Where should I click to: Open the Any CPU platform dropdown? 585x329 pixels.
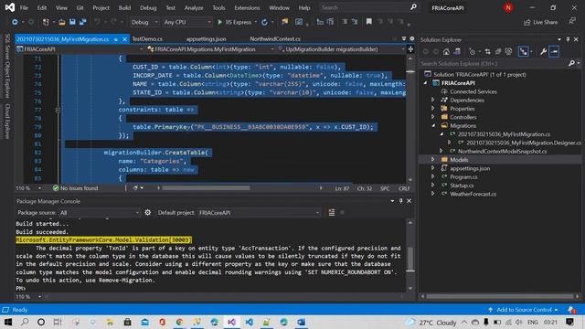coord(187,22)
